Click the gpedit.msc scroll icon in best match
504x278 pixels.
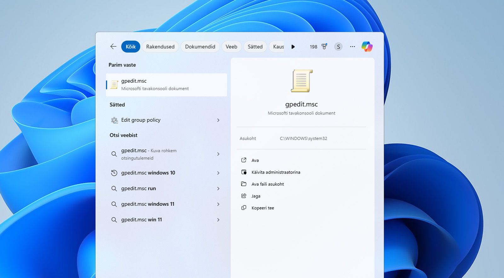(x=114, y=85)
